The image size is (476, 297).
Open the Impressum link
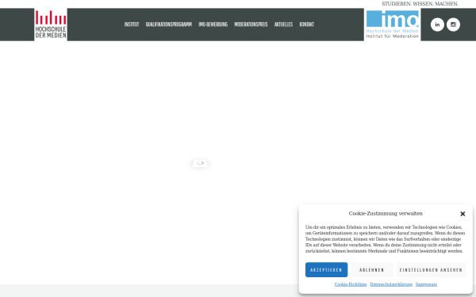tap(426, 284)
